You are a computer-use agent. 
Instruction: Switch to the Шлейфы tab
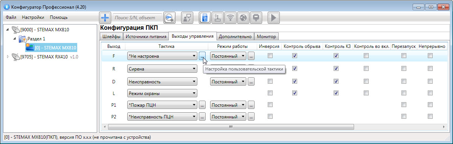click(111, 37)
